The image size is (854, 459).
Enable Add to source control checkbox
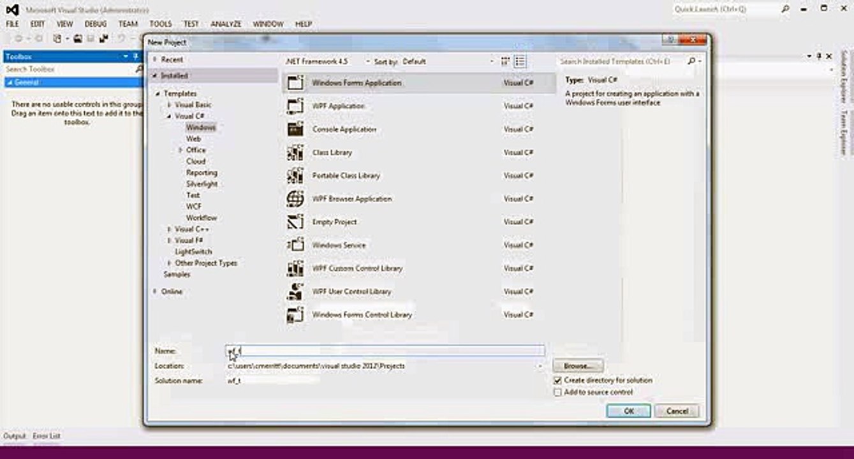[x=557, y=393]
